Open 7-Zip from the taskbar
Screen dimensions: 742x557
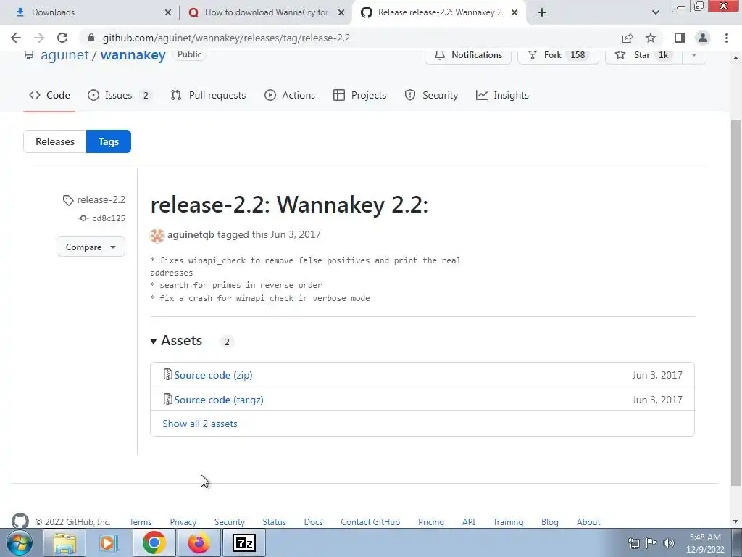[243, 542]
